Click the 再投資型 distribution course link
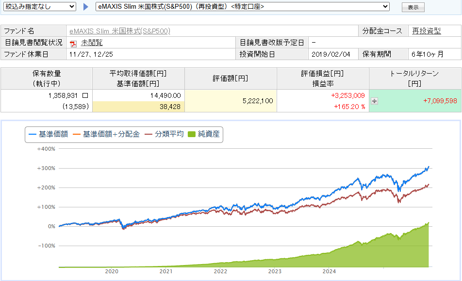Screen dimensions: 462x281 pyautogui.click(x=427, y=31)
